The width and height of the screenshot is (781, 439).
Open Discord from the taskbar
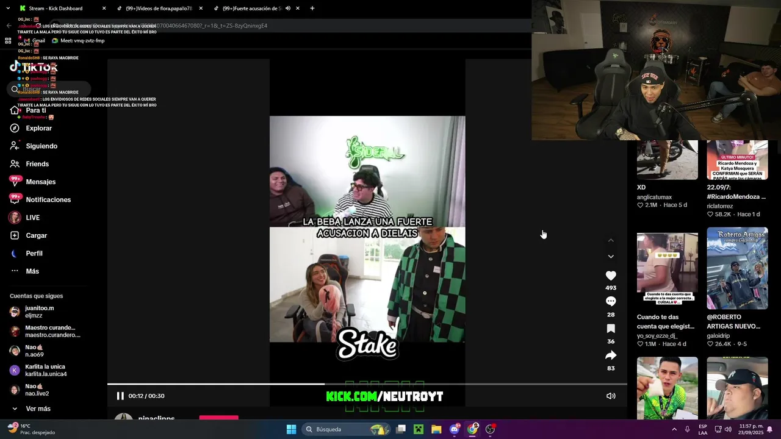(x=455, y=429)
